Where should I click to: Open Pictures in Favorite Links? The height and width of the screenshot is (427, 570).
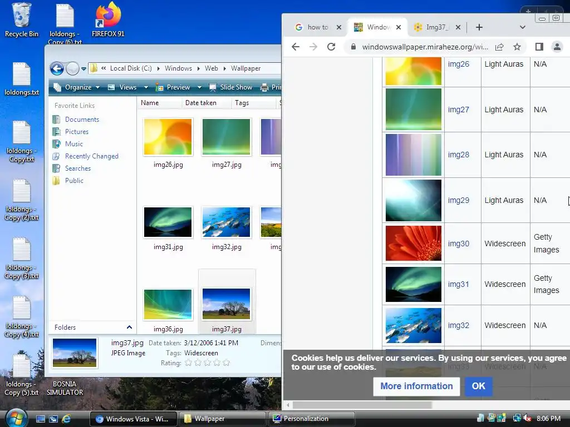pos(77,132)
